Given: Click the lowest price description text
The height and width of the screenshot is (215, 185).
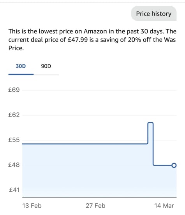Looking at the screenshot, I should tap(92, 40).
